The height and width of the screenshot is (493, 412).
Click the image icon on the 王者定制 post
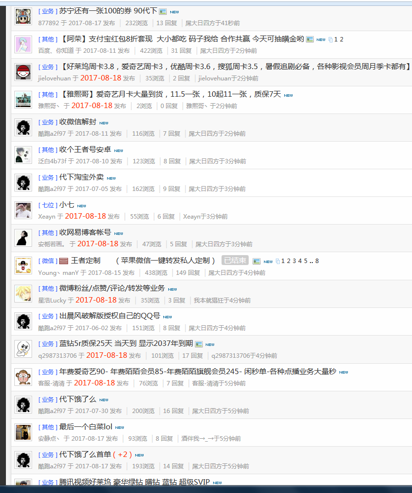[257, 261]
